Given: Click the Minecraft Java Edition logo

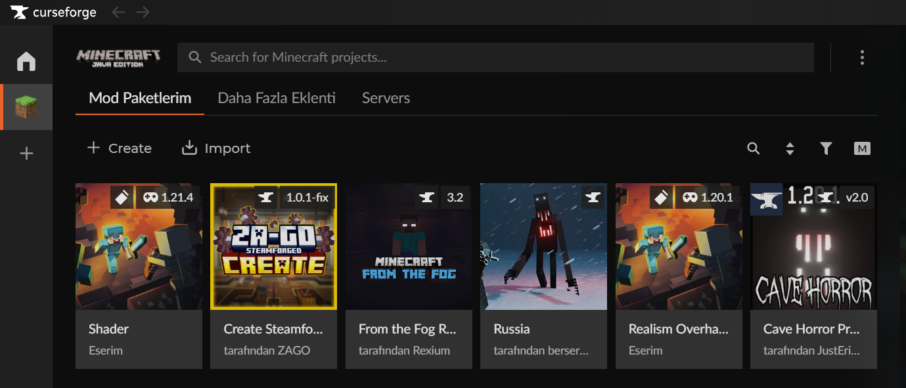Looking at the screenshot, I should click(119, 58).
